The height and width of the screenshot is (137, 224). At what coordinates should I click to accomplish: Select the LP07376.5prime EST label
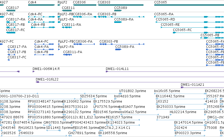(107, 107)
